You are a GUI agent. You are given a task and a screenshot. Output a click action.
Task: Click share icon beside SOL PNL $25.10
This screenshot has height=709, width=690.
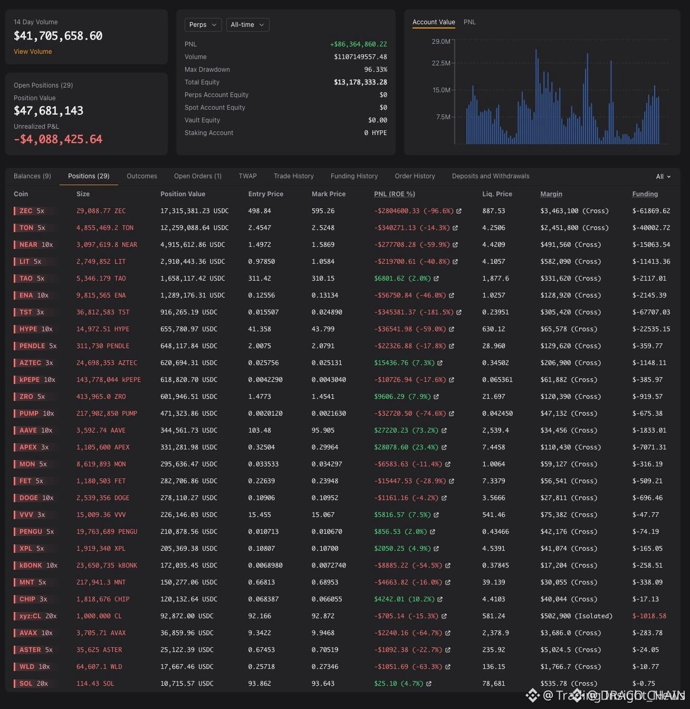(x=429, y=684)
